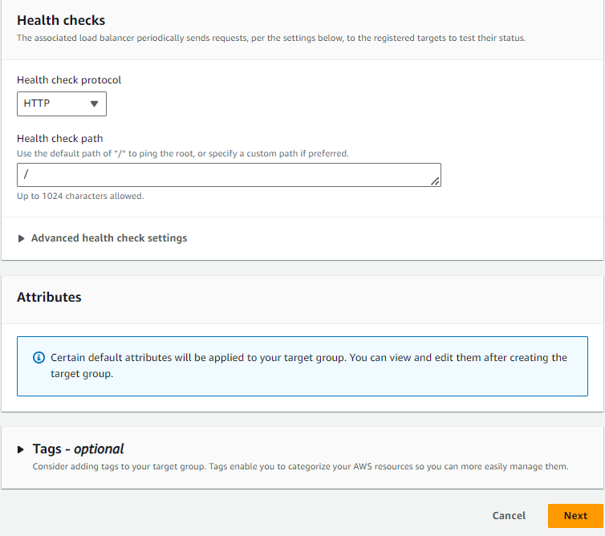The width and height of the screenshot is (605, 536).
Task: Click the Health check protocol label
Action: (69, 80)
